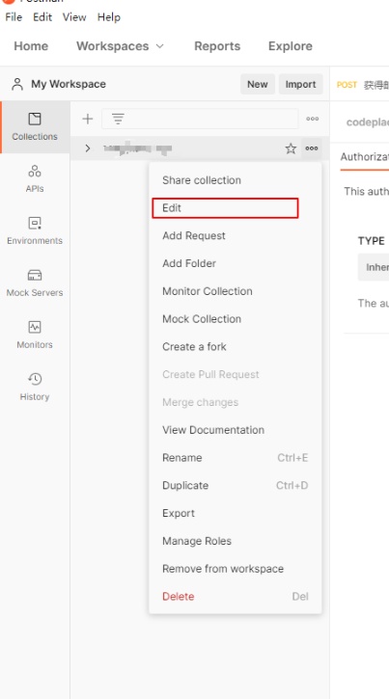This screenshot has height=699, width=389.
Task: Choose Export from the context menu
Action: click(x=236, y=513)
